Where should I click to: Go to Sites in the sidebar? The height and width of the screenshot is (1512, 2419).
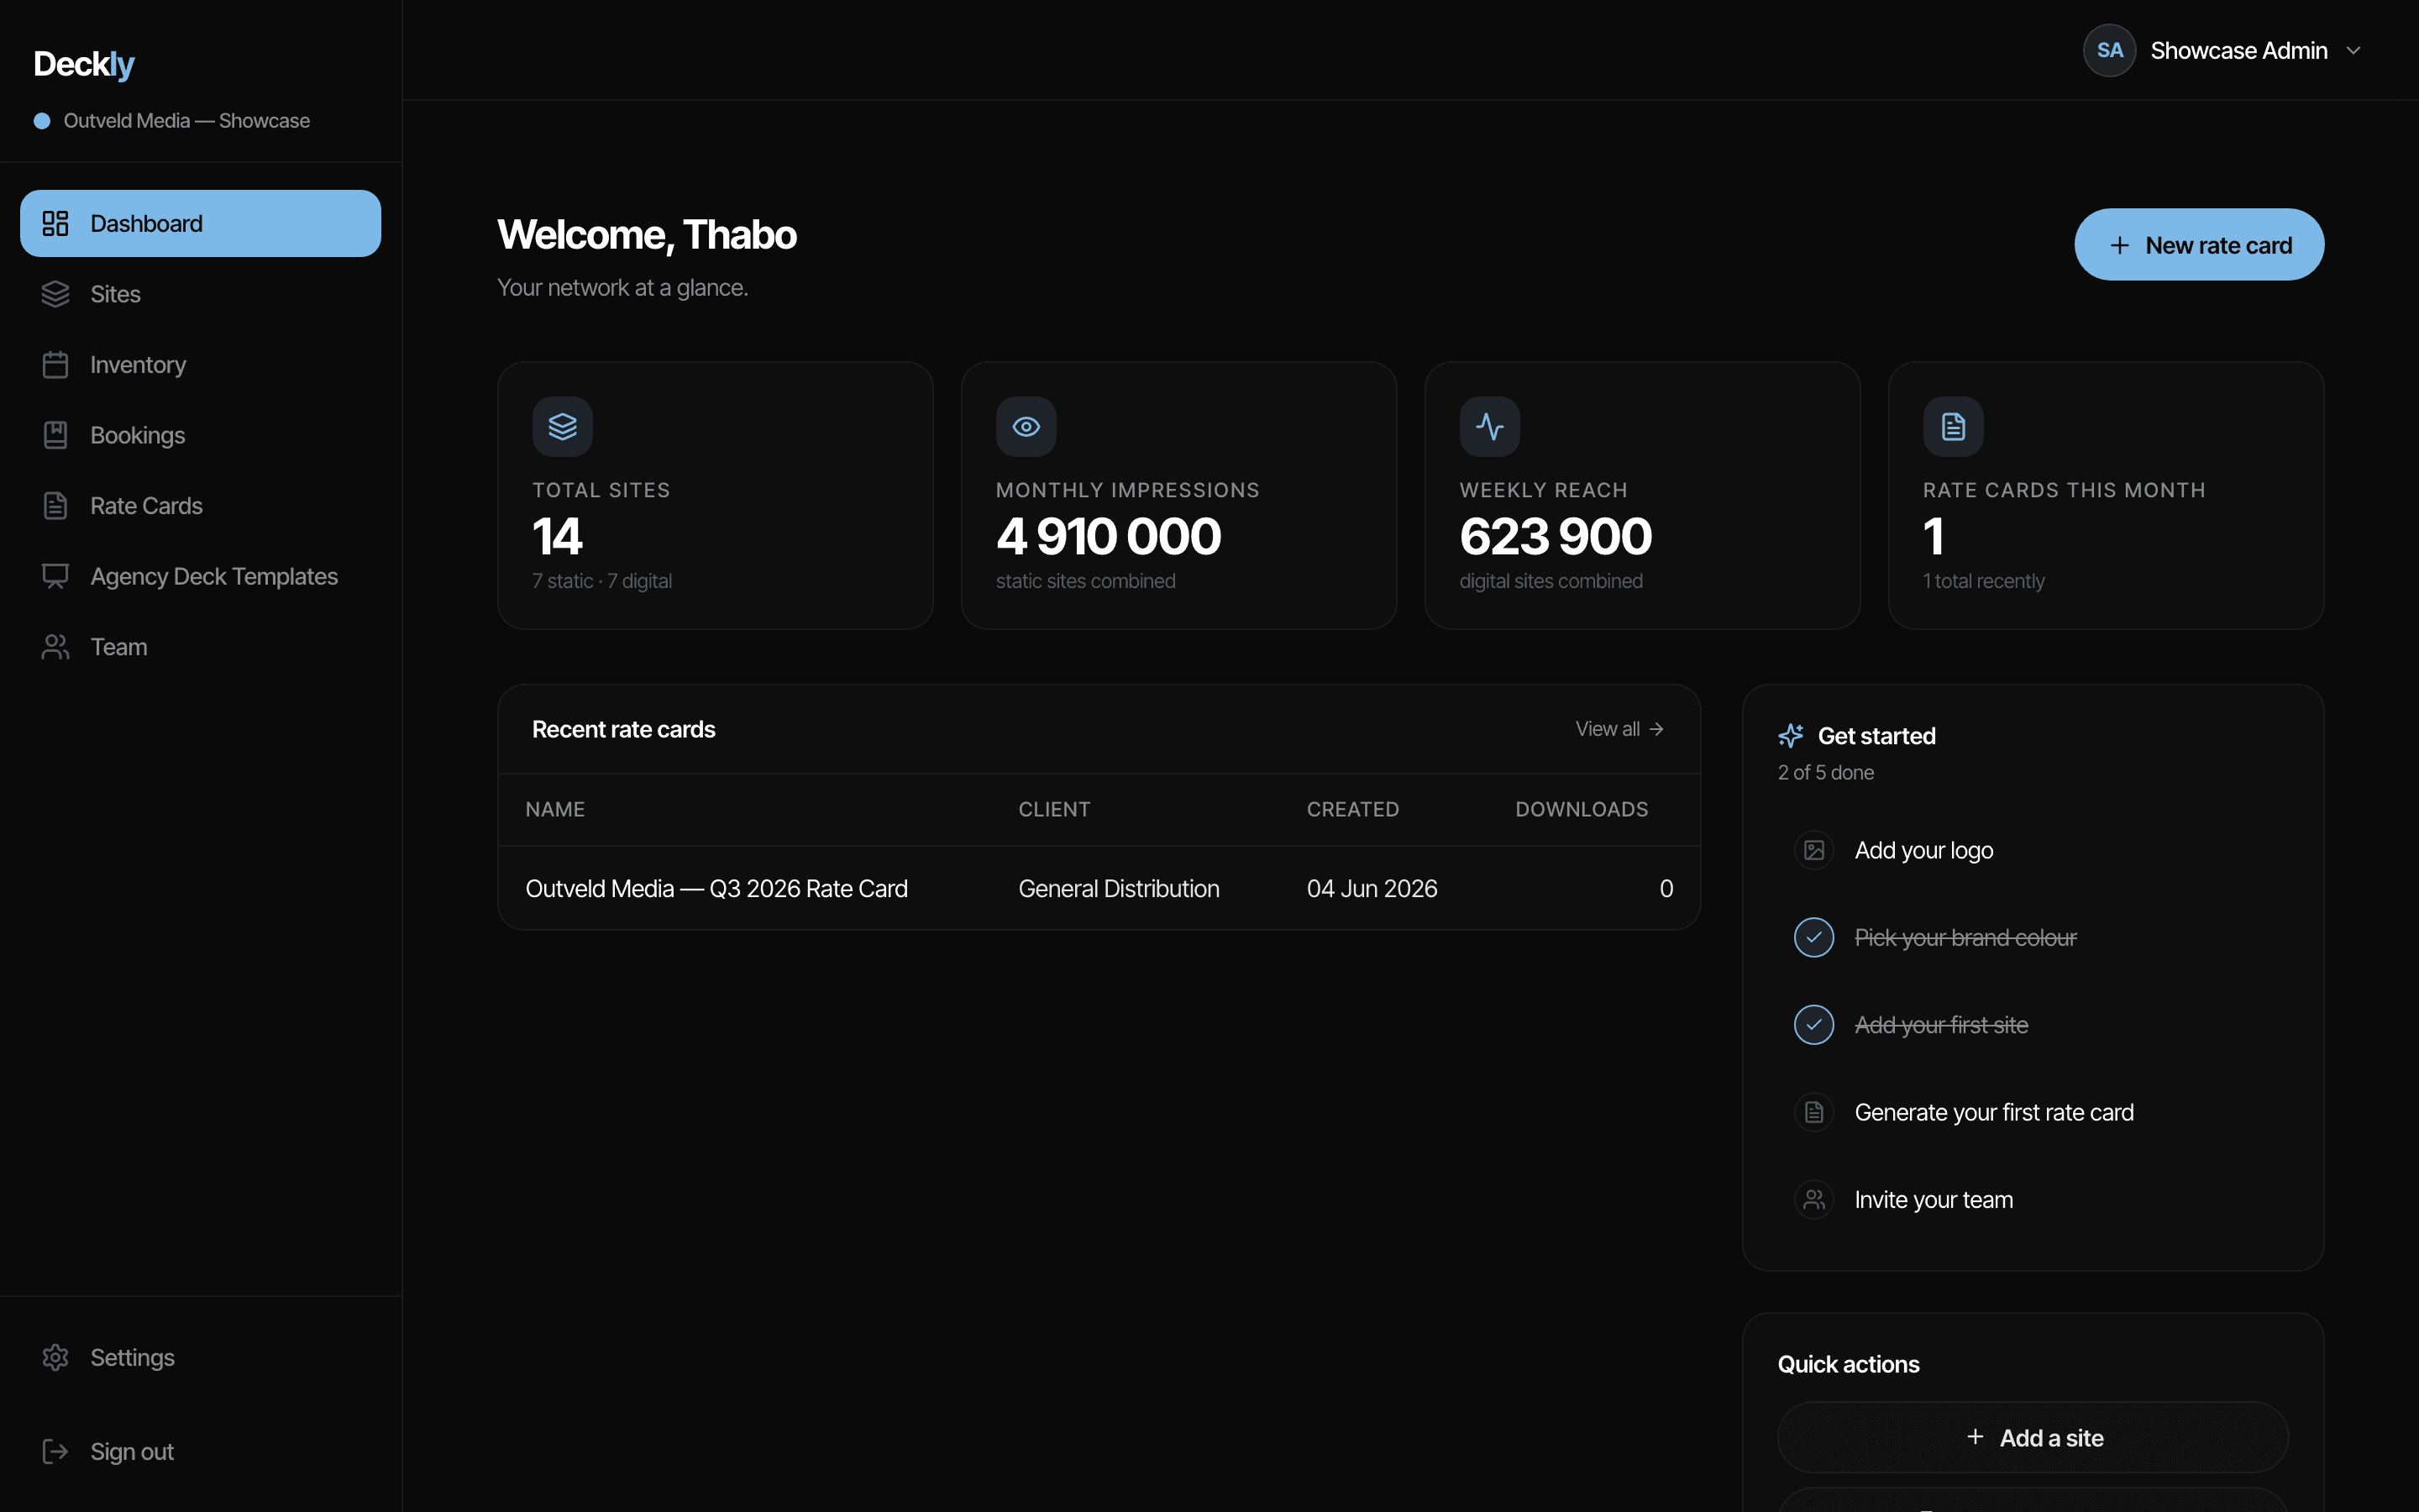tap(200, 294)
